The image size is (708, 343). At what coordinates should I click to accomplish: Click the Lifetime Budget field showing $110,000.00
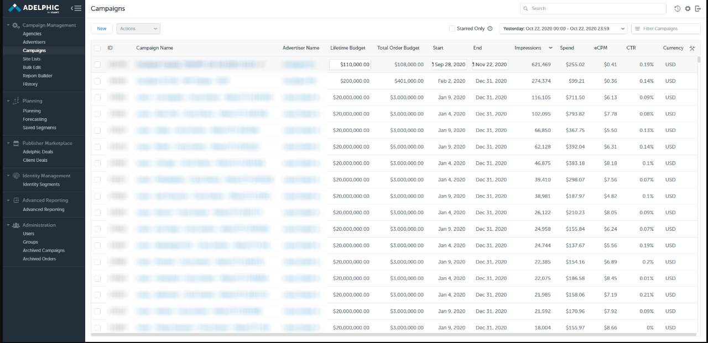[x=350, y=65]
